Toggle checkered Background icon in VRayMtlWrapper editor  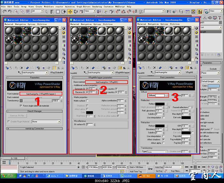point(130,37)
